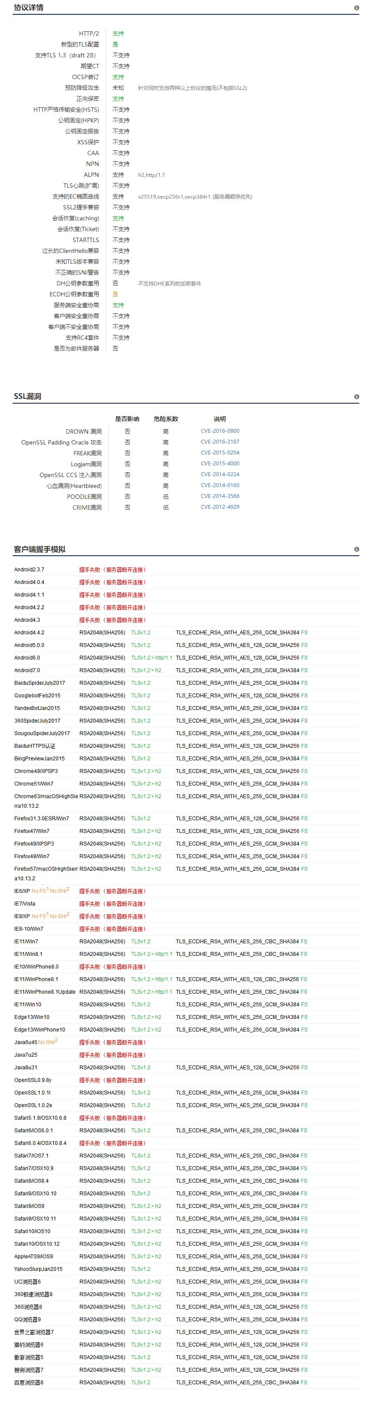Click the IE7/Vista client name
The height and width of the screenshot is (1413, 365).
click(25, 904)
